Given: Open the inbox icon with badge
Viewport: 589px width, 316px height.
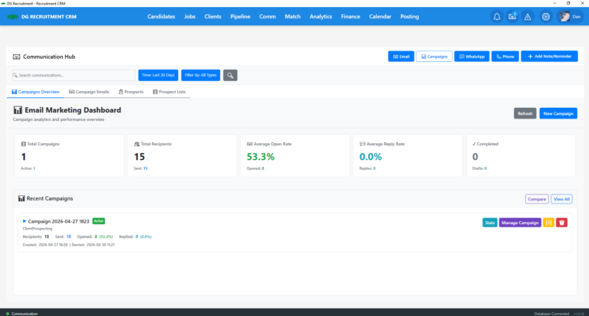Looking at the screenshot, I should click(x=512, y=17).
